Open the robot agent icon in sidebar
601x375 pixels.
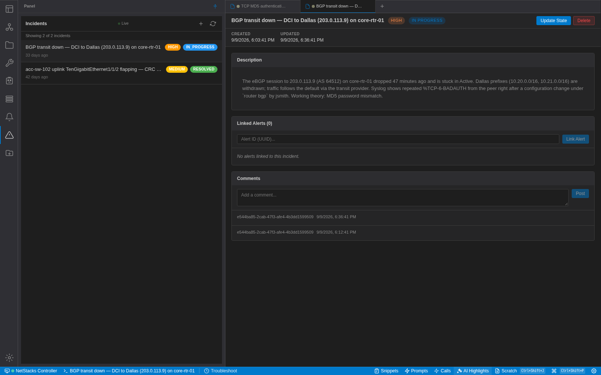[9, 81]
